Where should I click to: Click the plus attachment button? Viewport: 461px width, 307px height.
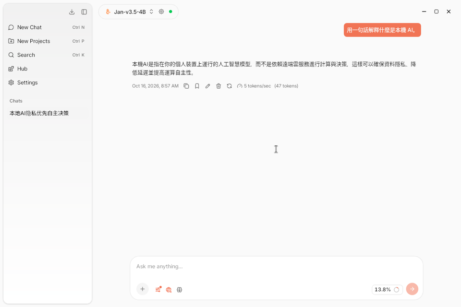pos(143,289)
